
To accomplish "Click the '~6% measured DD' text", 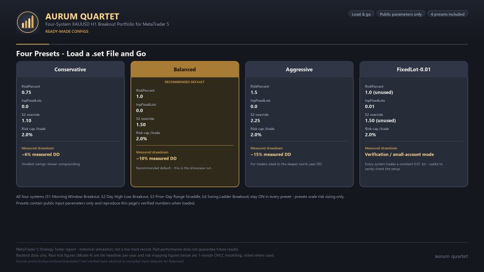I will [41, 155].
